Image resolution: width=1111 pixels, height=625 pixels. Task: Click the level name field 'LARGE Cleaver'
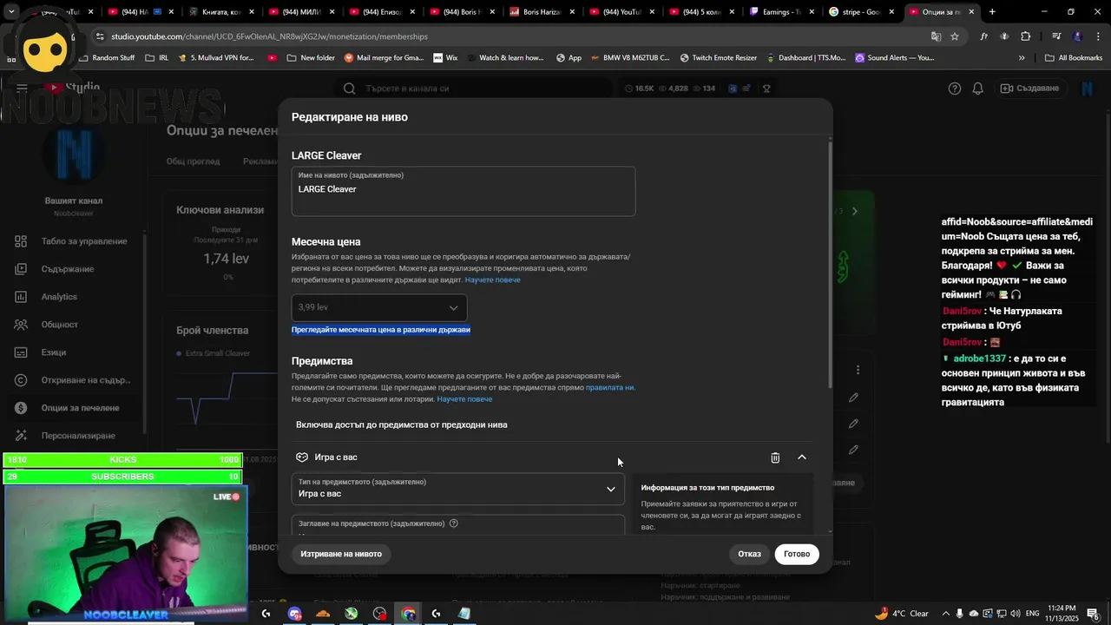tap(463, 191)
